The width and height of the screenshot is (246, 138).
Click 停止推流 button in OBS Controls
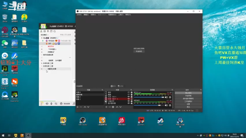tap(188, 93)
